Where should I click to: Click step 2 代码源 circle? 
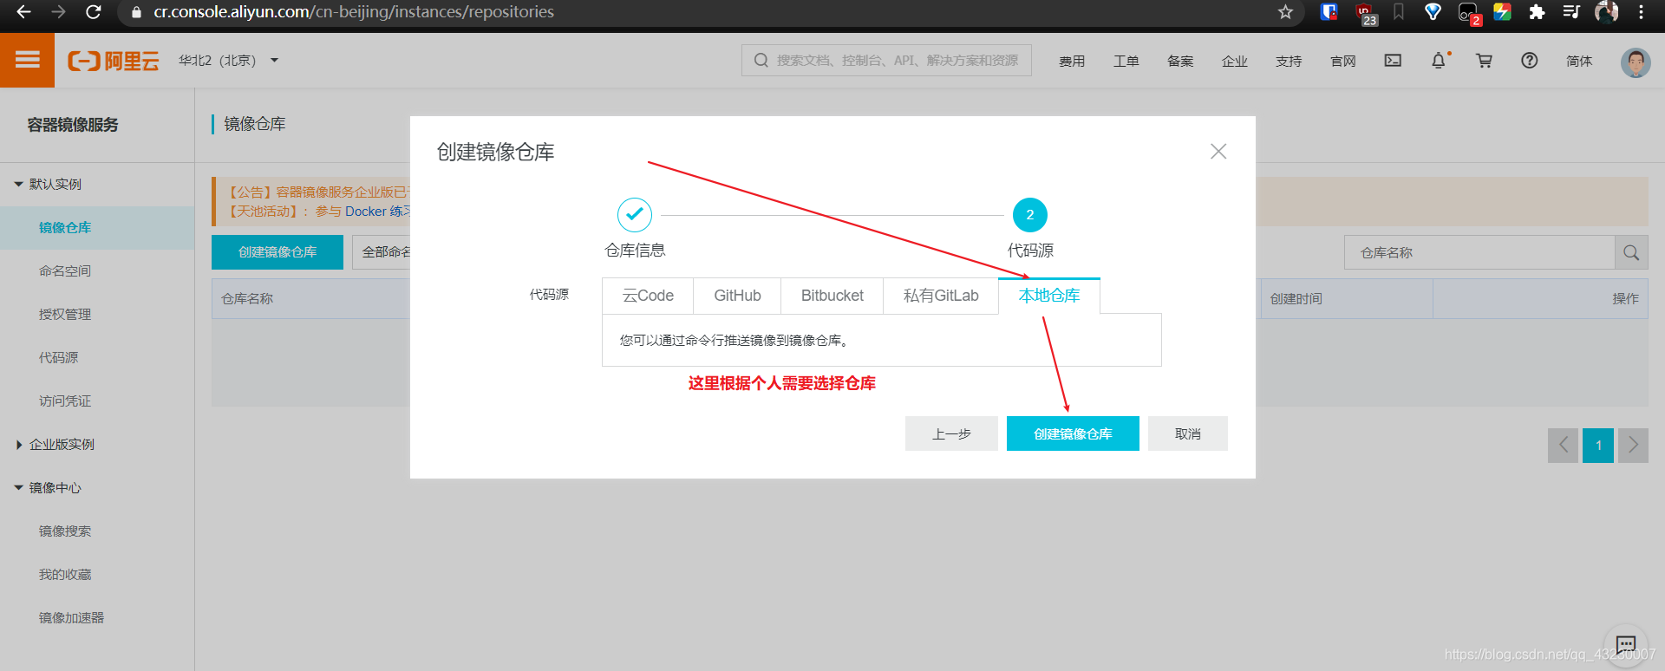(1030, 215)
